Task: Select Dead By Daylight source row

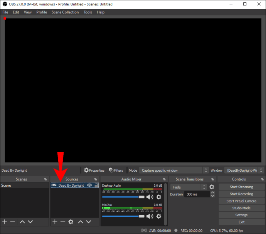Action: pyautogui.click(x=75, y=185)
